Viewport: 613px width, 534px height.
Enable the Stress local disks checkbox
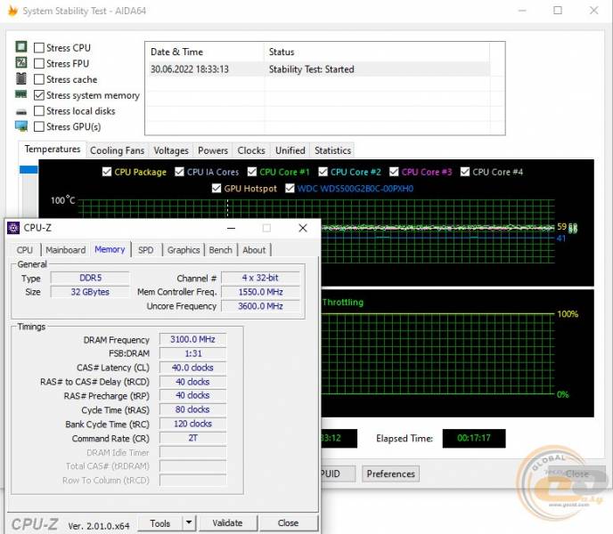(38, 111)
